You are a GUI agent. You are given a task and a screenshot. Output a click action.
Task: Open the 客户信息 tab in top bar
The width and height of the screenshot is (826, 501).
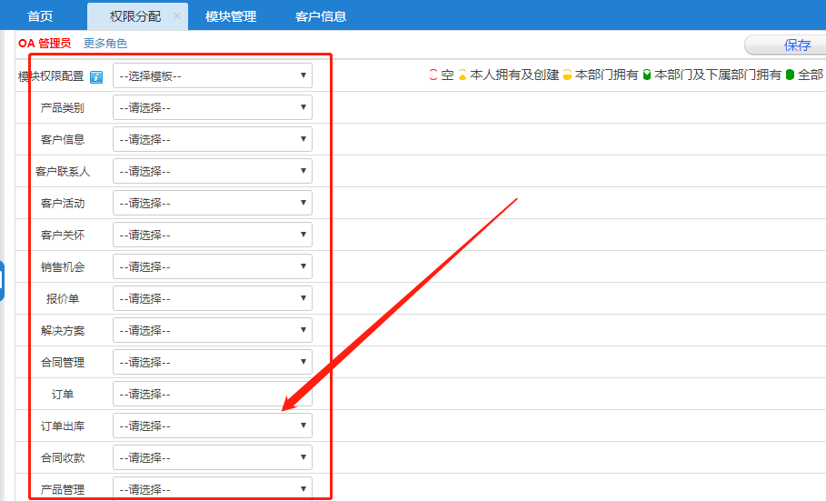pyautogui.click(x=321, y=16)
